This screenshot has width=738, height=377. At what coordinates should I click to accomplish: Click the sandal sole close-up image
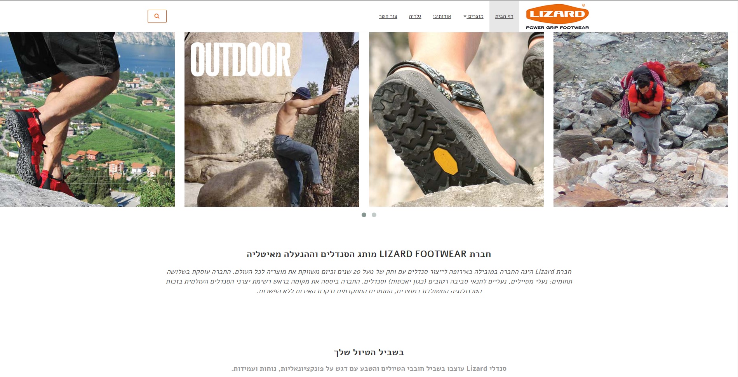tap(456, 119)
